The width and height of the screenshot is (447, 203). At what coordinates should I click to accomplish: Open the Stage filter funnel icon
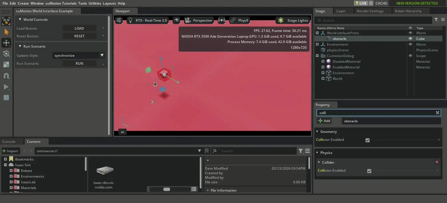(x=436, y=20)
